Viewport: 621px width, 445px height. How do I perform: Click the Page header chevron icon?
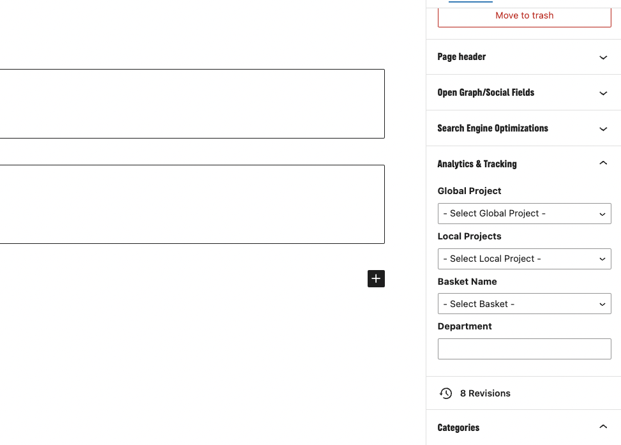(602, 57)
